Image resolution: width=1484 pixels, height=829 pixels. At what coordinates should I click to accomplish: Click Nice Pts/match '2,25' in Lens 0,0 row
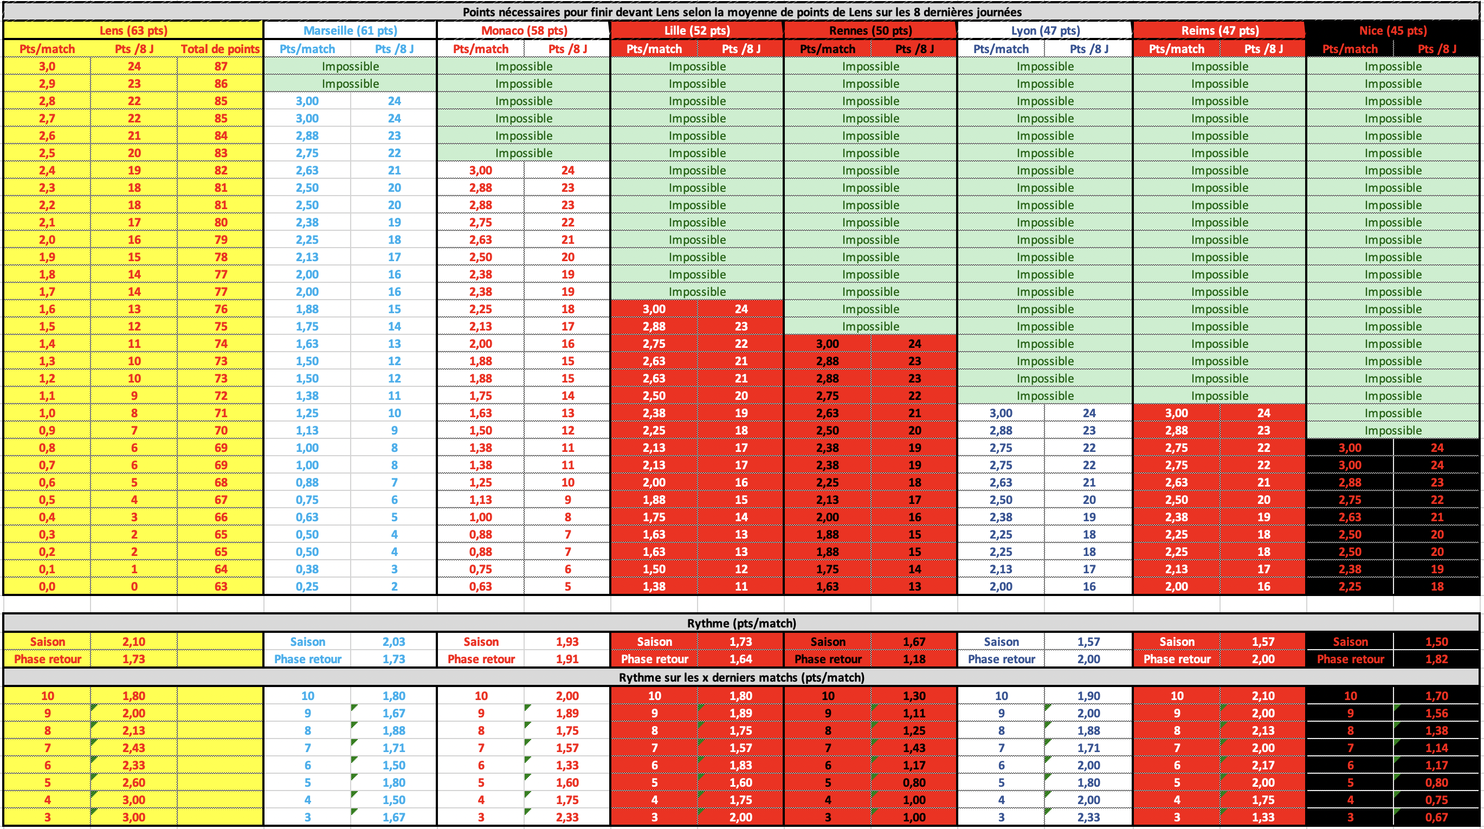[x=1350, y=586]
